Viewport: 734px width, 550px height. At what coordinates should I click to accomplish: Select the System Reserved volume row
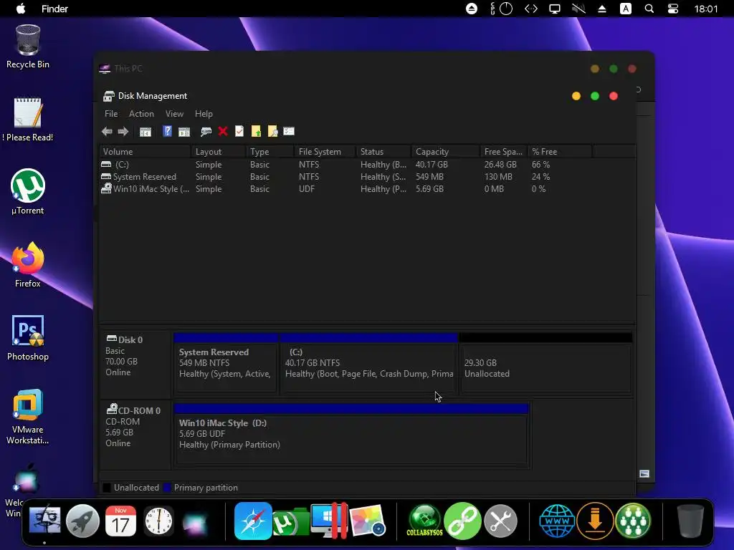point(367,177)
